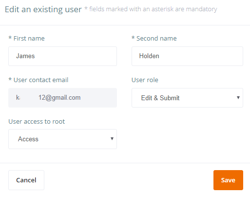Screen dimensions: 250x197
Task: Place cursor on the name Holden
Action: (149, 56)
